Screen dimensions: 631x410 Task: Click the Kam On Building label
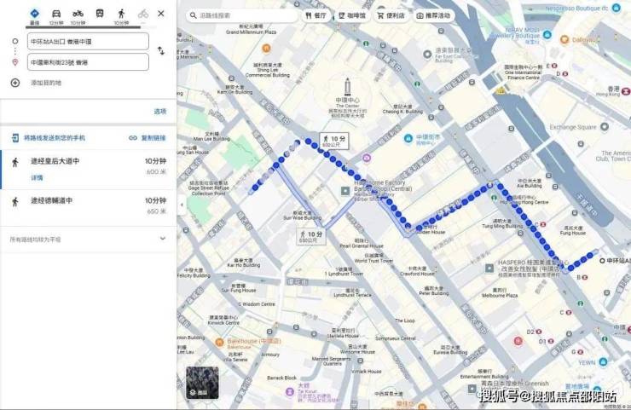click(235, 92)
